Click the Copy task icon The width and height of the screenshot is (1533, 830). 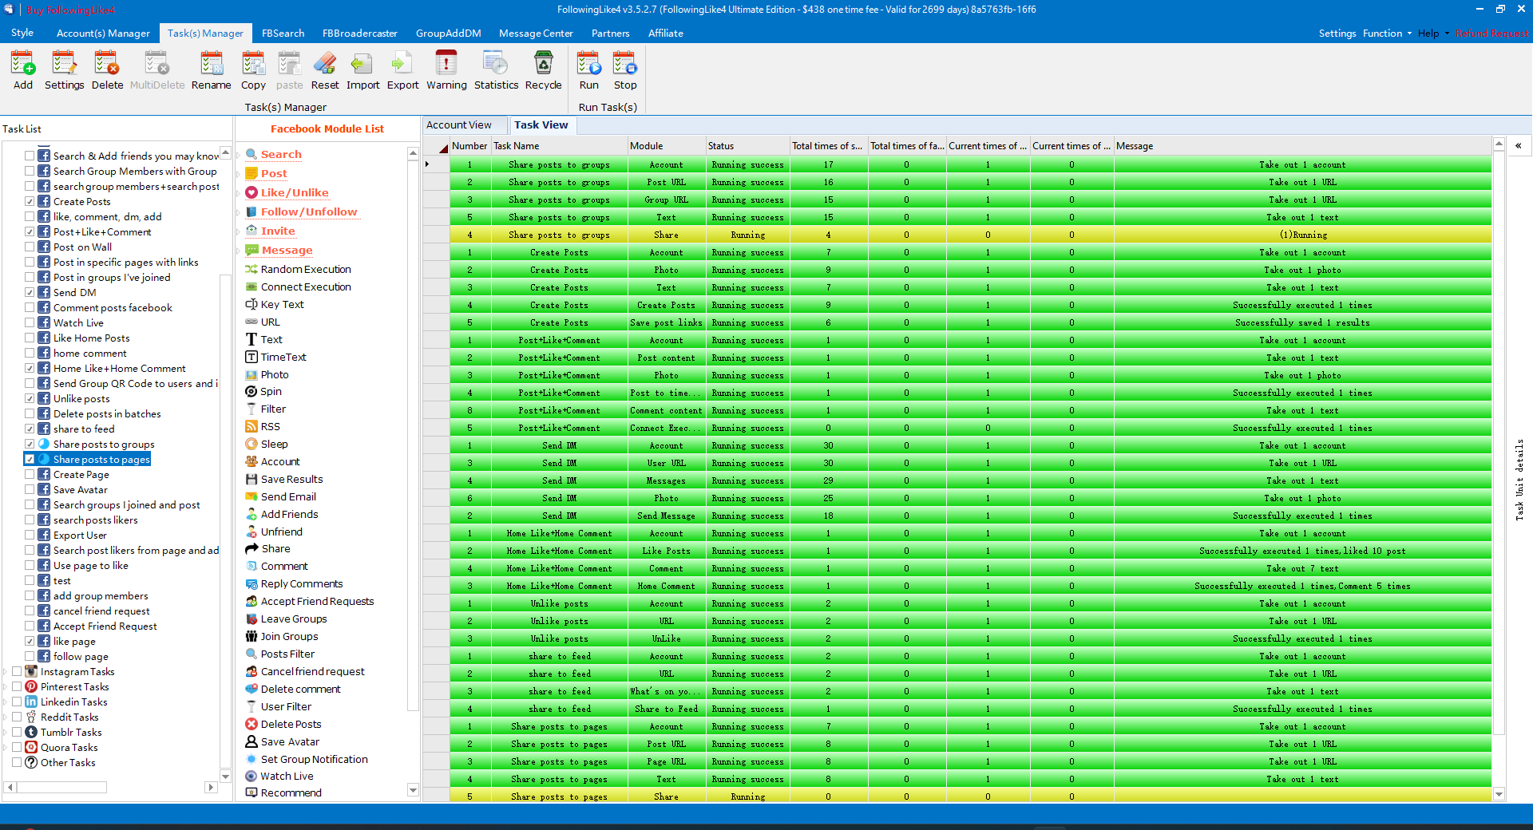pos(253,70)
